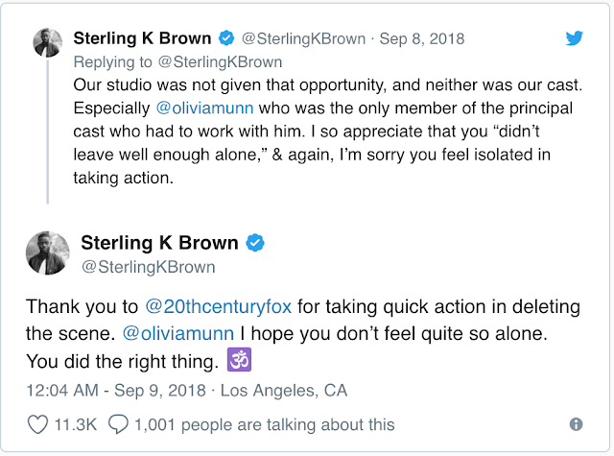Open main @SterlingKBrown handle below name
Screen dimensions: 614x456
tap(148, 267)
